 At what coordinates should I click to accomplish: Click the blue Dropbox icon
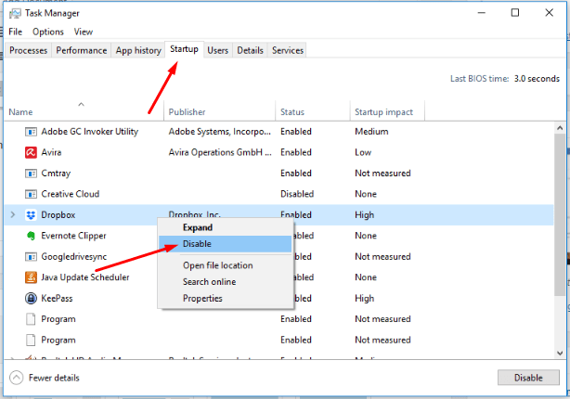31,214
